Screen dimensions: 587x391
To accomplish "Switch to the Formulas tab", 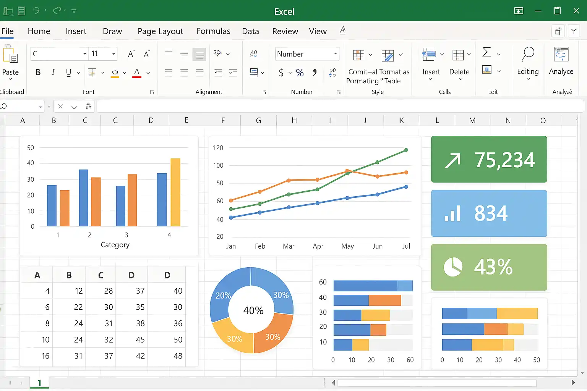I will (x=213, y=31).
